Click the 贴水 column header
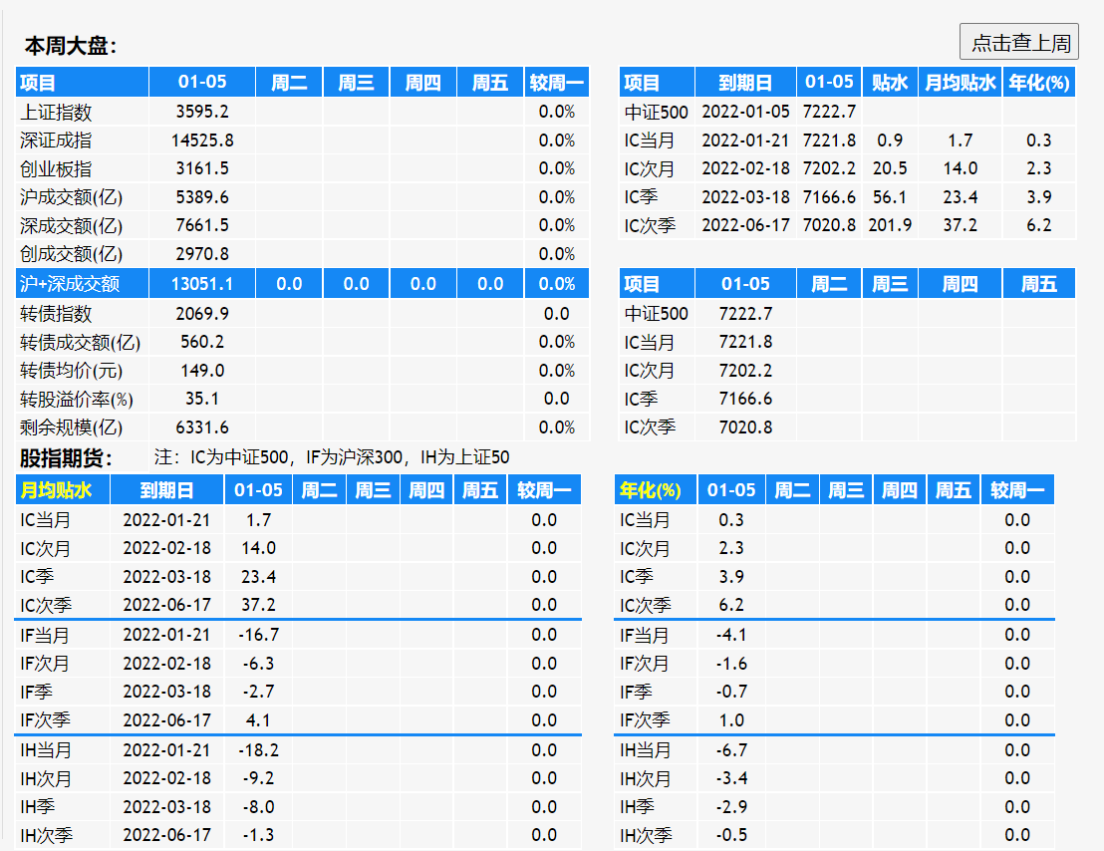This screenshot has height=851, width=1104. tap(890, 83)
